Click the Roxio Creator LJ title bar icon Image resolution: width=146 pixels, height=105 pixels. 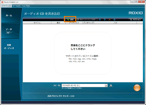tap(2, 2)
